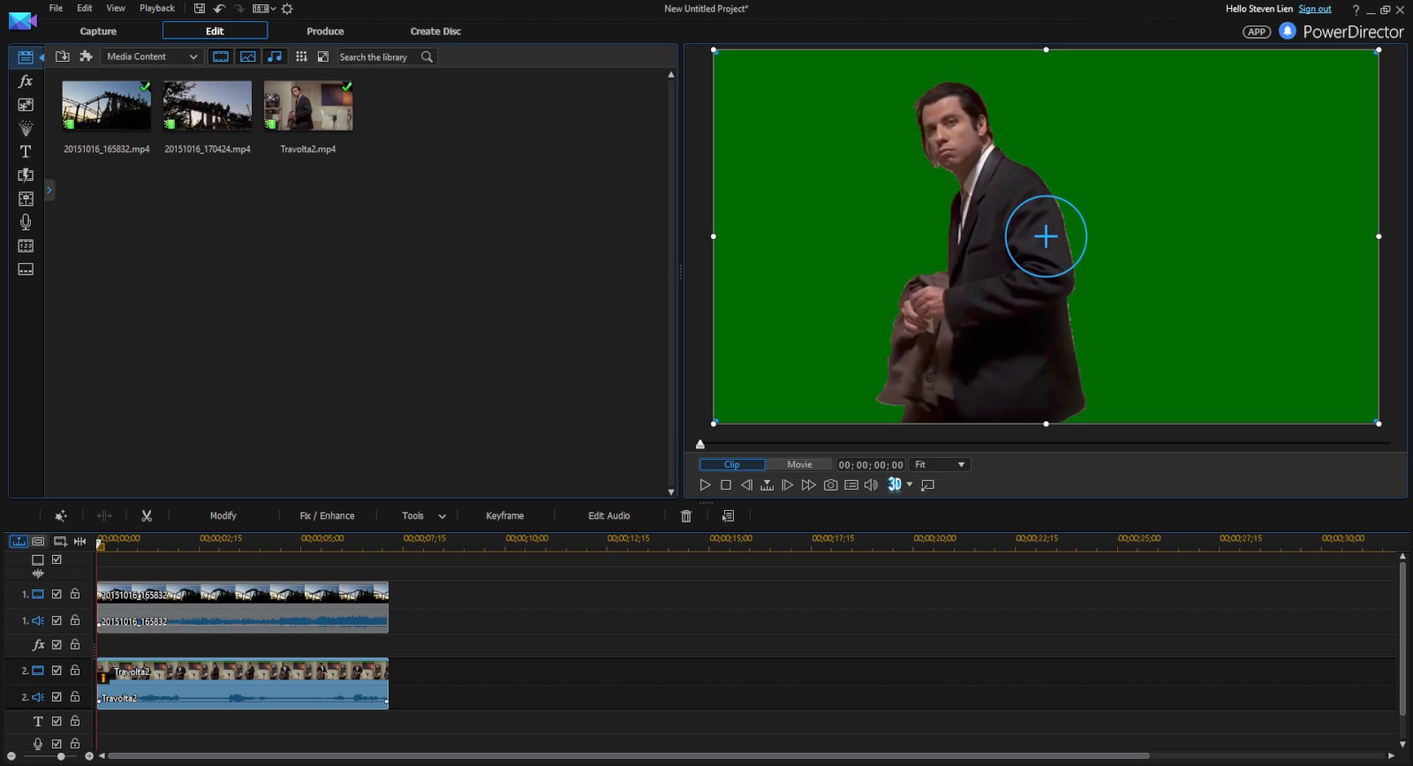Open the Fit zoom dropdown

[940, 464]
